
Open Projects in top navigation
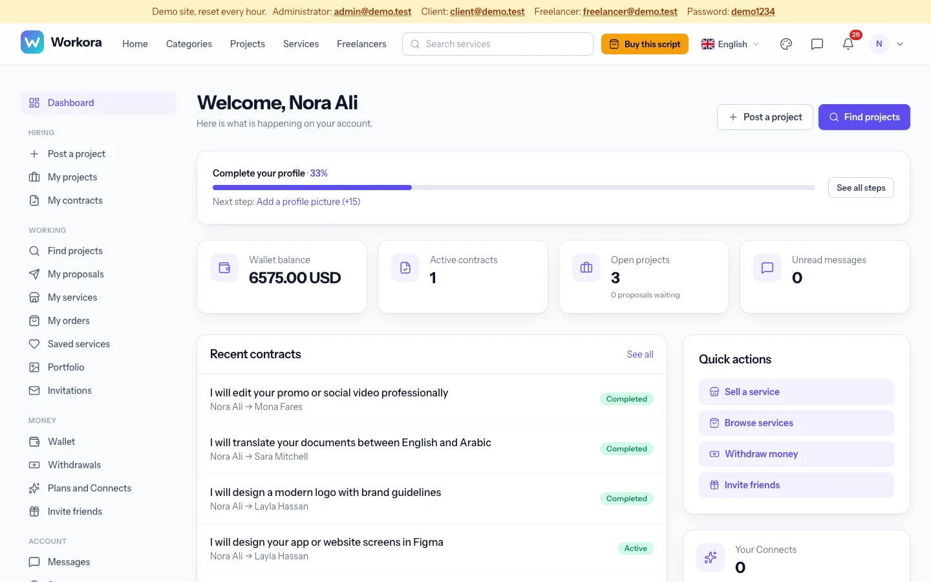[x=248, y=44]
